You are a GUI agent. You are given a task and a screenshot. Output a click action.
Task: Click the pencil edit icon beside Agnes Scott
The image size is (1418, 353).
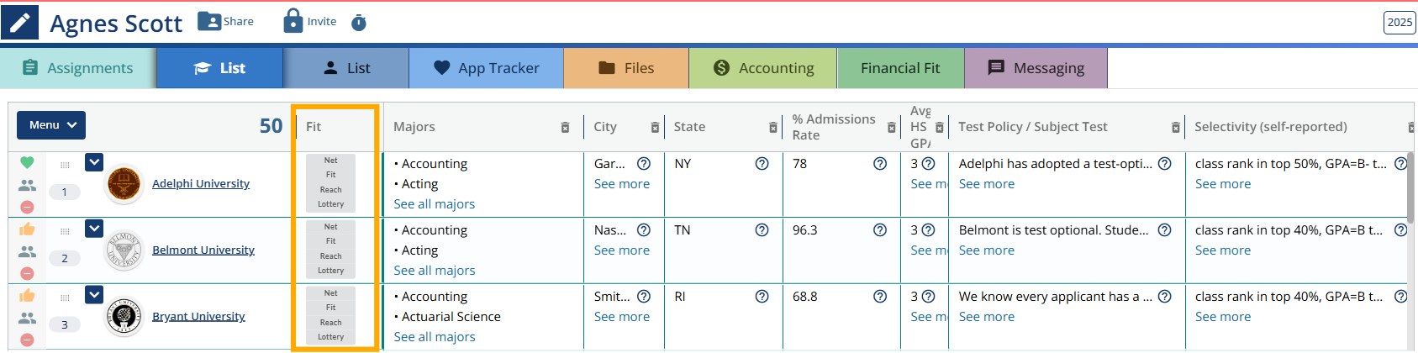pyautogui.click(x=19, y=22)
